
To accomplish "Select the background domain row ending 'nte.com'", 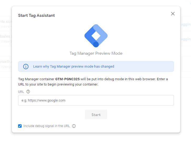I will coord(6,22).
